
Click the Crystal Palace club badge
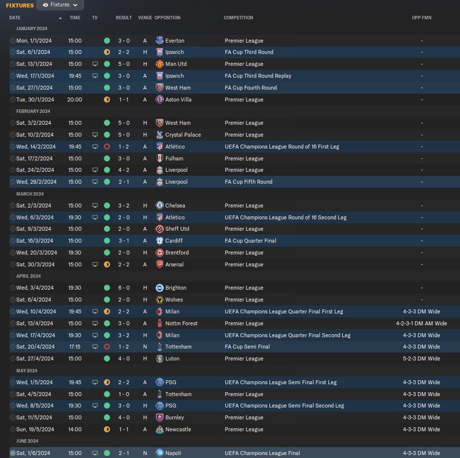tap(159, 135)
